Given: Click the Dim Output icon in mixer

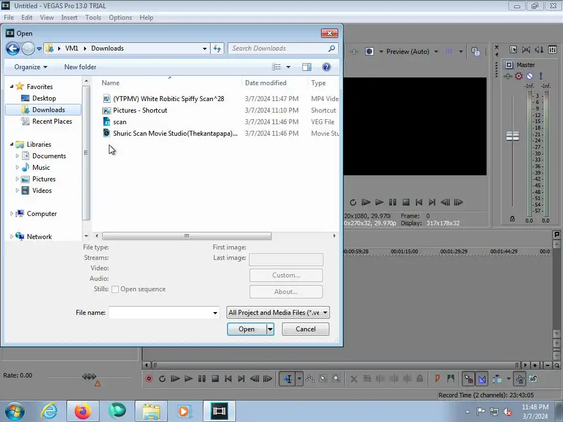Looking at the screenshot, I should pyautogui.click(x=539, y=50).
